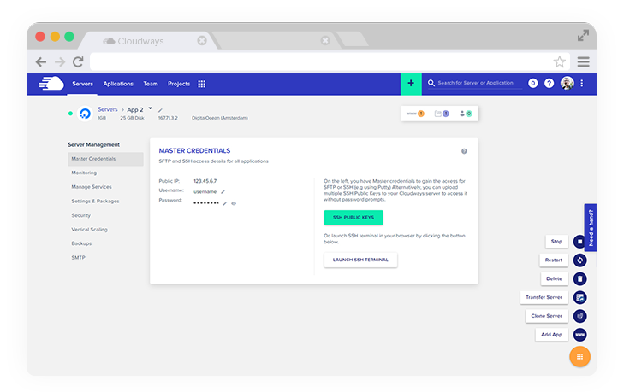
Task: Click the green plus add button
Action: point(411,84)
